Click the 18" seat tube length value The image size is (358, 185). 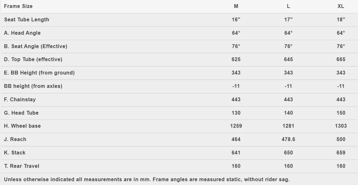click(341, 20)
